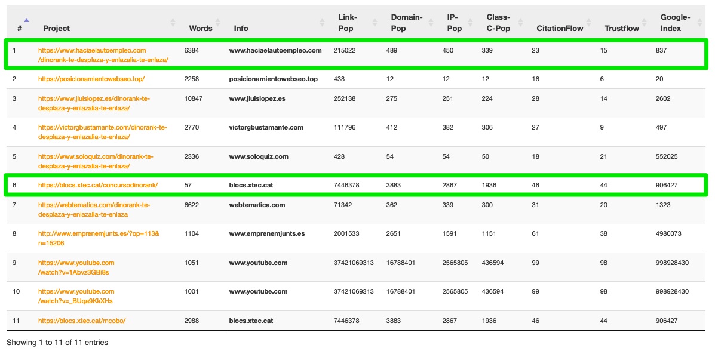Sort the table by the Link-Pop header
The width and height of the screenshot is (715, 351).
(346, 23)
